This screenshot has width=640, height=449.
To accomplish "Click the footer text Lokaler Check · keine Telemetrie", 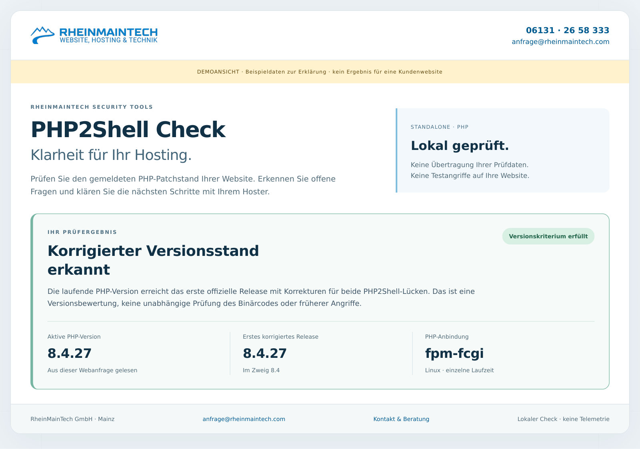I will tap(563, 419).
